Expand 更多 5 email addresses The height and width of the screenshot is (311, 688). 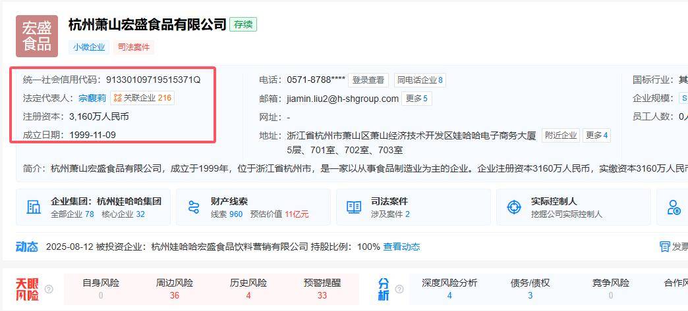click(416, 99)
